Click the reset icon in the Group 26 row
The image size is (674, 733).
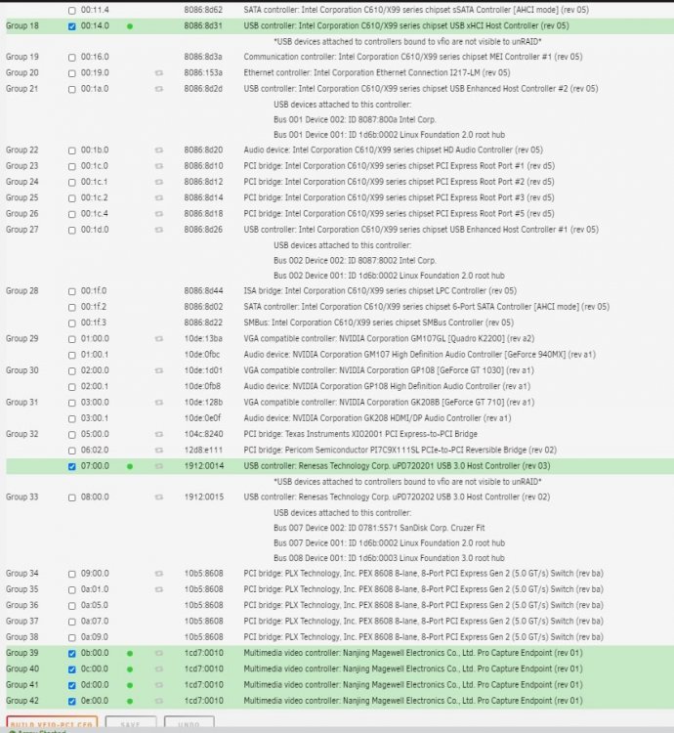pyautogui.click(x=159, y=214)
